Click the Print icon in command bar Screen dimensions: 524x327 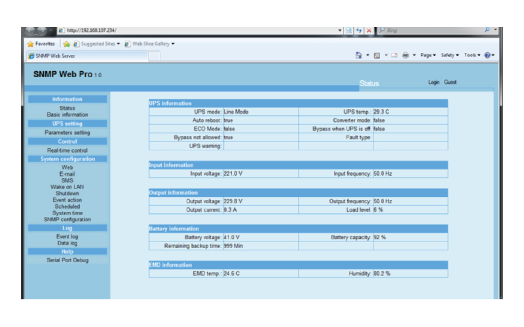coord(405,56)
